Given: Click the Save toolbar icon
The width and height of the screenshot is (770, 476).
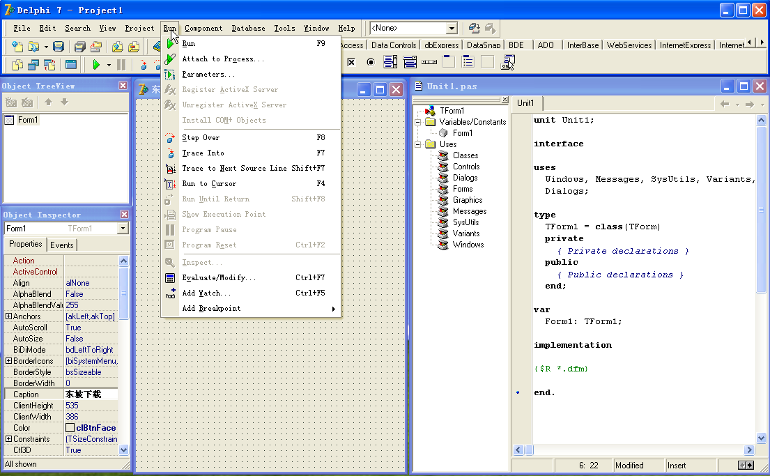Looking at the screenshot, I should point(59,47).
